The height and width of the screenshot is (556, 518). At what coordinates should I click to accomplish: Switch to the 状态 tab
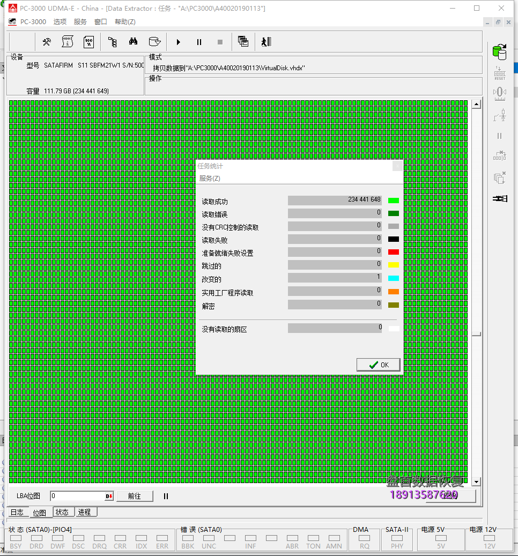(62, 512)
